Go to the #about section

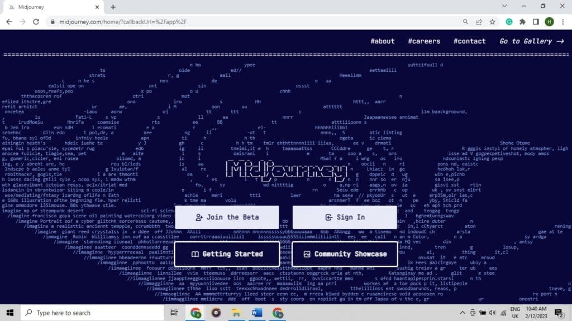click(383, 41)
